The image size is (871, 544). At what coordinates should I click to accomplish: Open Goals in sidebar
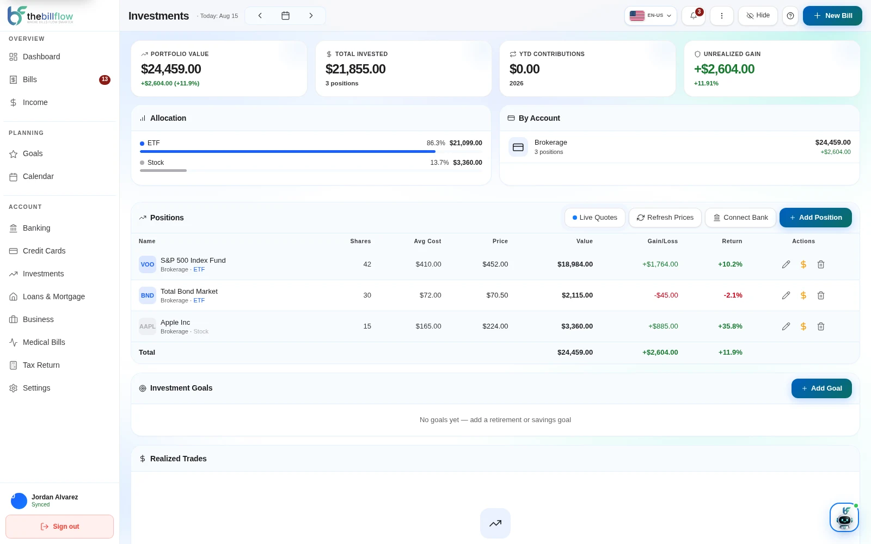pos(59,153)
